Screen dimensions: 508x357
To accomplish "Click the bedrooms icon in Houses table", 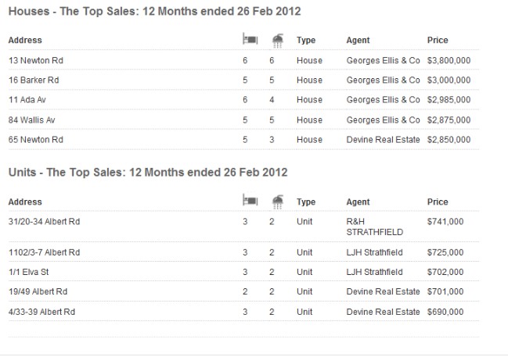I will coord(250,39).
